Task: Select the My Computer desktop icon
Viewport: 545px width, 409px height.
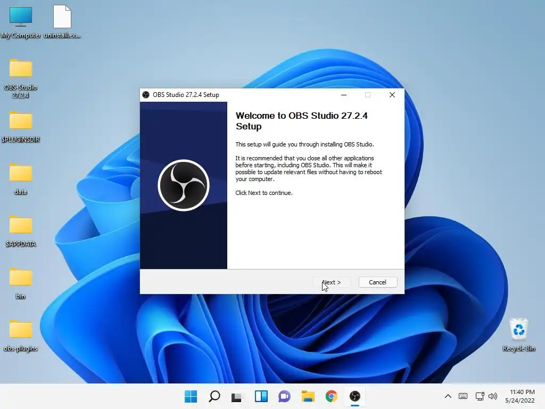Action: [21, 21]
